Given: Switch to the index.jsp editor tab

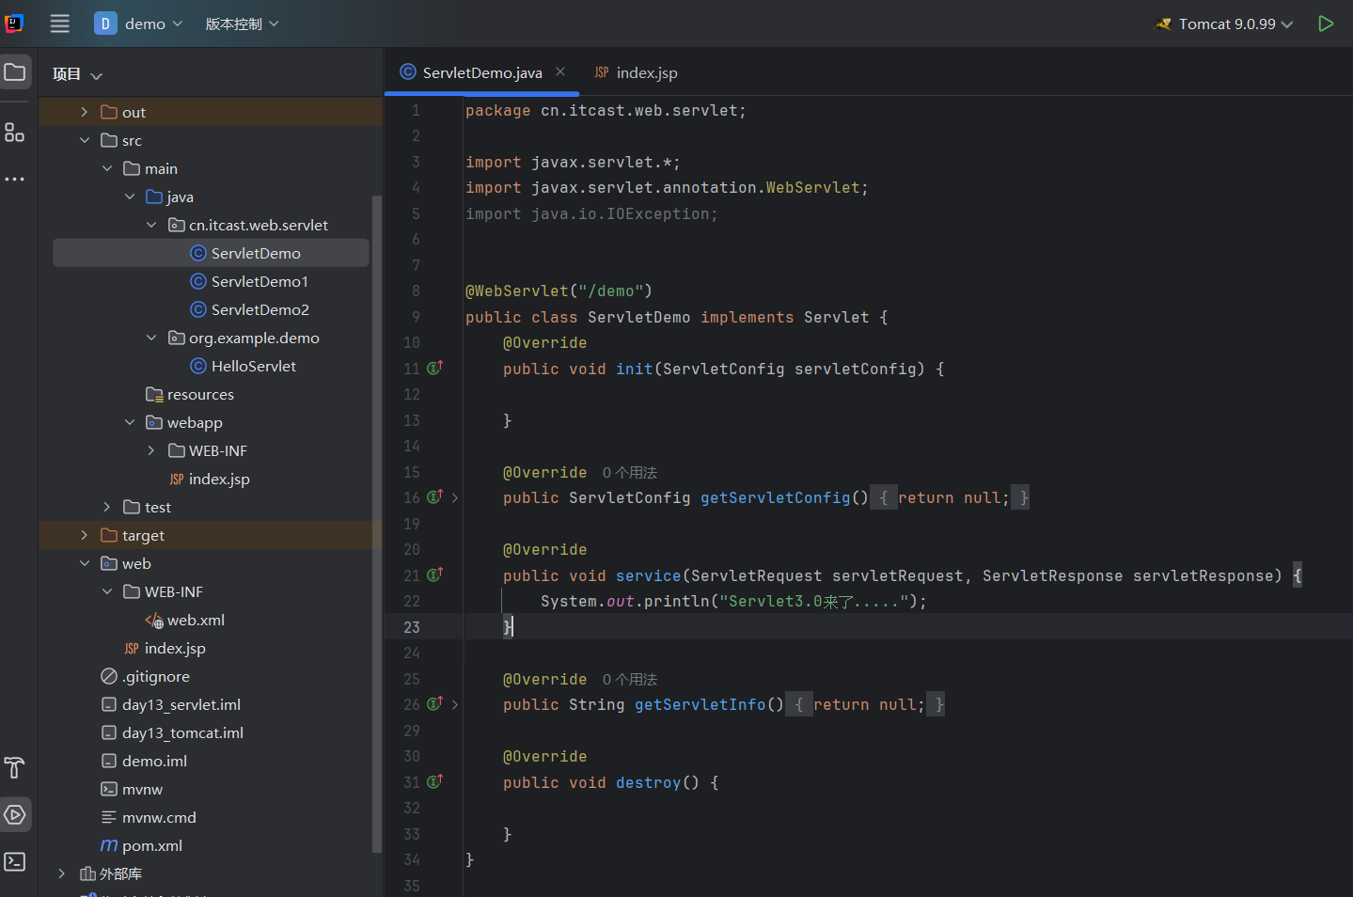Looking at the screenshot, I should (637, 73).
